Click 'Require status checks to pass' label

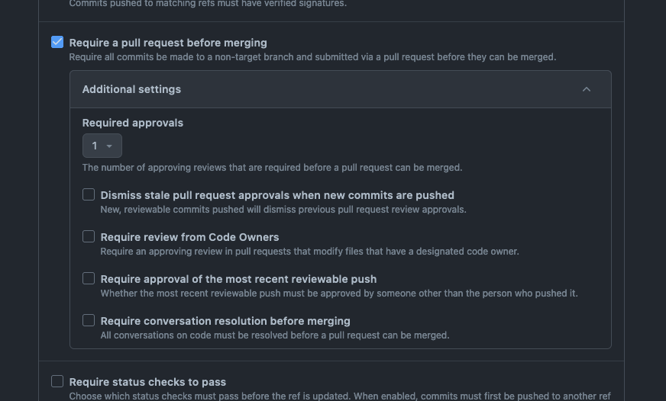coord(147,382)
